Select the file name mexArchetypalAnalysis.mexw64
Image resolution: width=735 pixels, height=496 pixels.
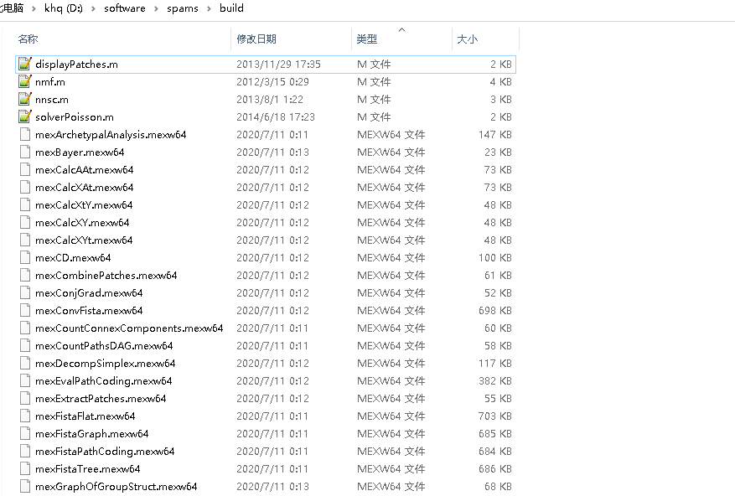point(111,135)
